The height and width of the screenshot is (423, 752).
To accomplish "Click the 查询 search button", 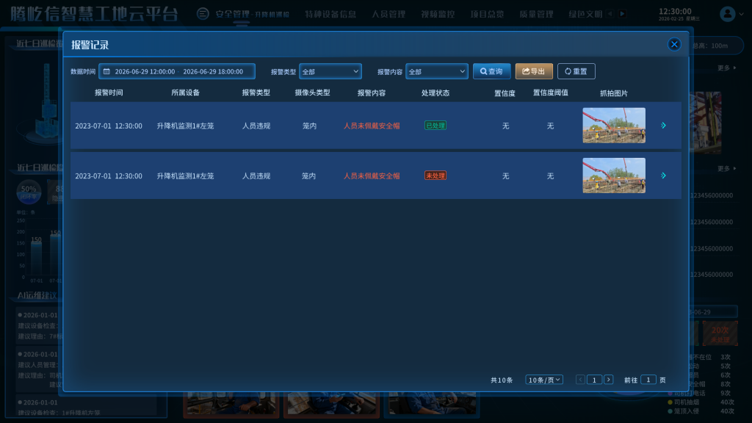I will click(x=491, y=71).
